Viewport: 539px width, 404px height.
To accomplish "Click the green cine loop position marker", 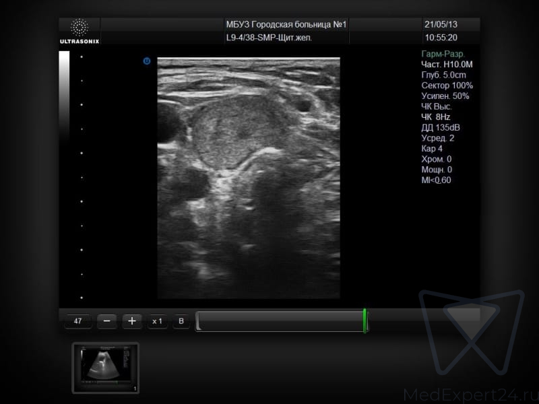I will (364, 321).
